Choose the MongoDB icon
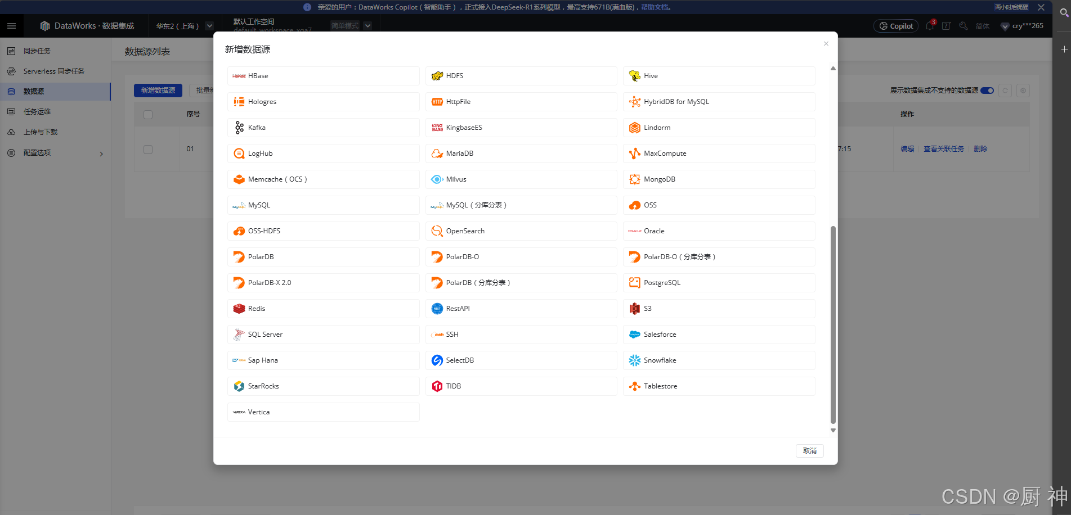The height and width of the screenshot is (515, 1071). pyautogui.click(x=635, y=179)
